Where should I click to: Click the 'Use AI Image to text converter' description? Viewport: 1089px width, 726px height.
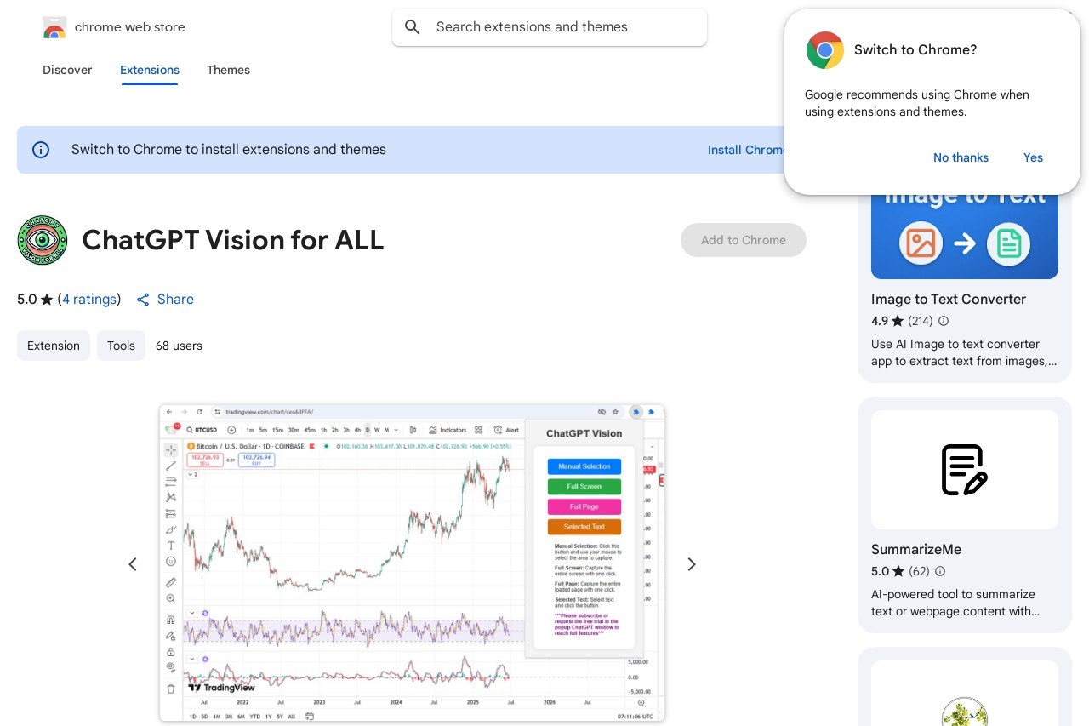point(964,352)
